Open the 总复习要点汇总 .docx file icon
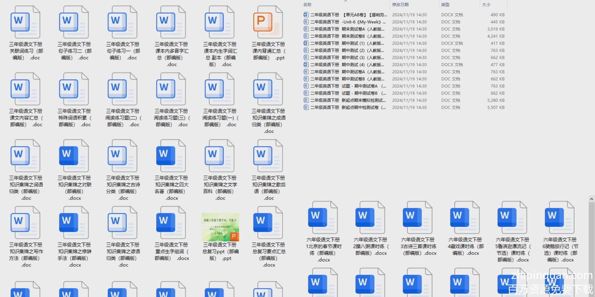The width and height of the screenshot is (595, 297). [x=268, y=223]
